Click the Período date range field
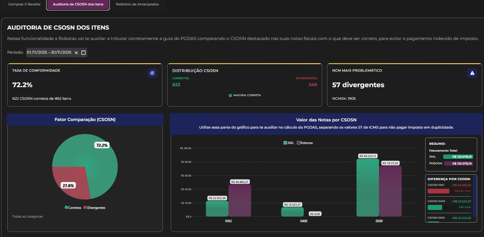Screen dimensions: 484x237 click(49, 53)
